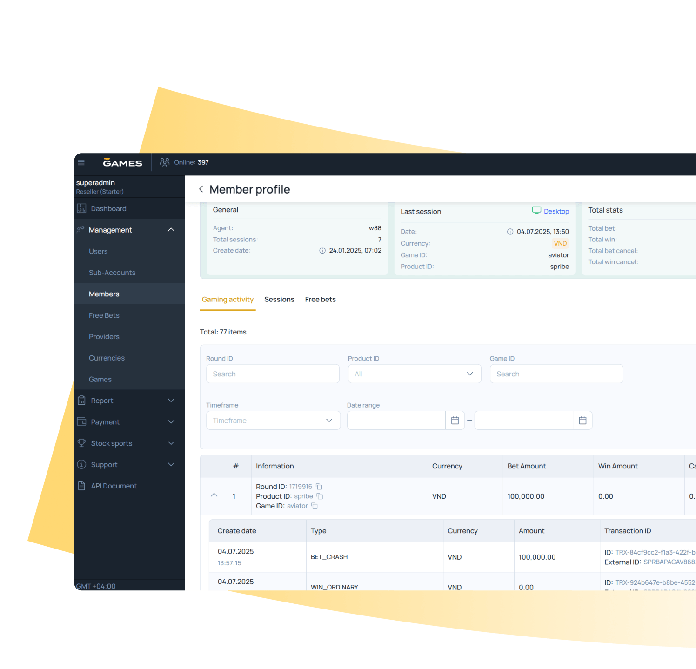This screenshot has height=669, width=696.
Task: Click info icon next to create date
Action: pyautogui.click(x=322, y=251)
